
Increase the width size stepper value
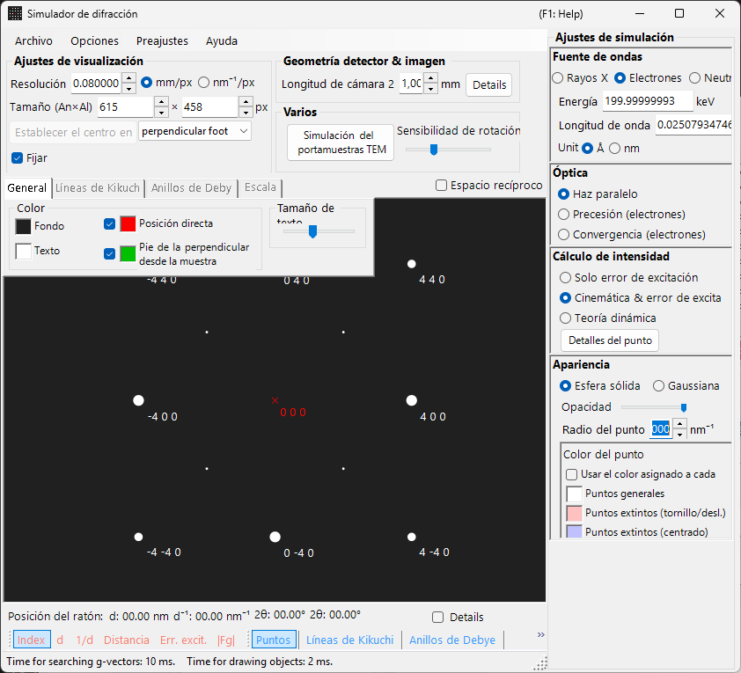[161, 101]
